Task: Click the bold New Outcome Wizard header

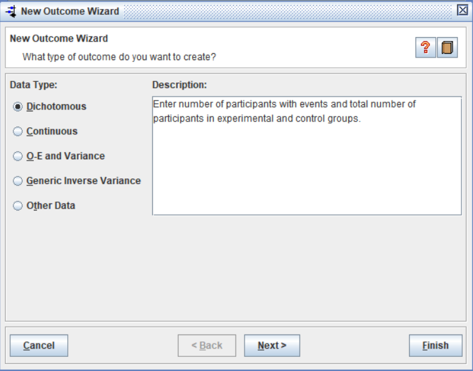Action: tap(59, 38)
